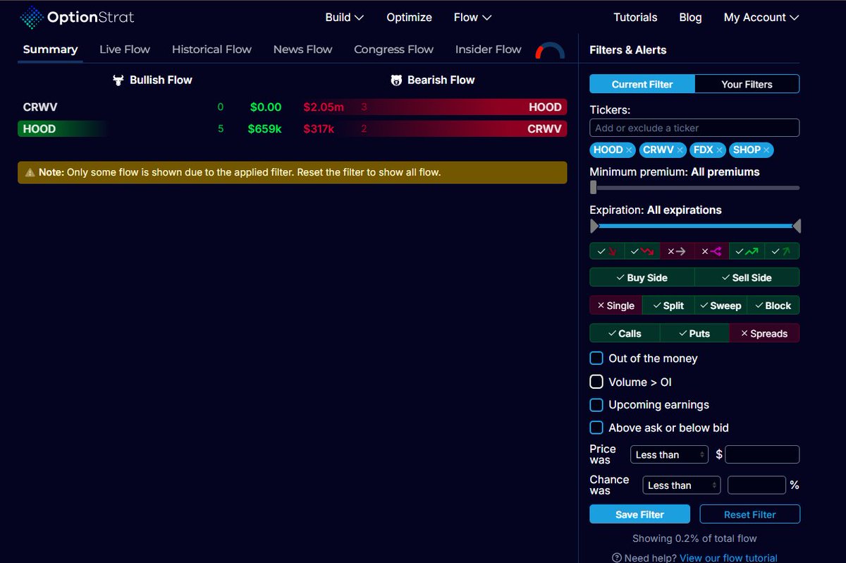Switch to the Live Flow tab
Viewport: 846px width, 563px height.
click(x=125, y=49)
